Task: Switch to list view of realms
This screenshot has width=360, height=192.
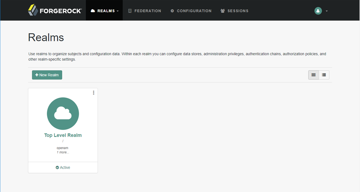Action: 324,75
